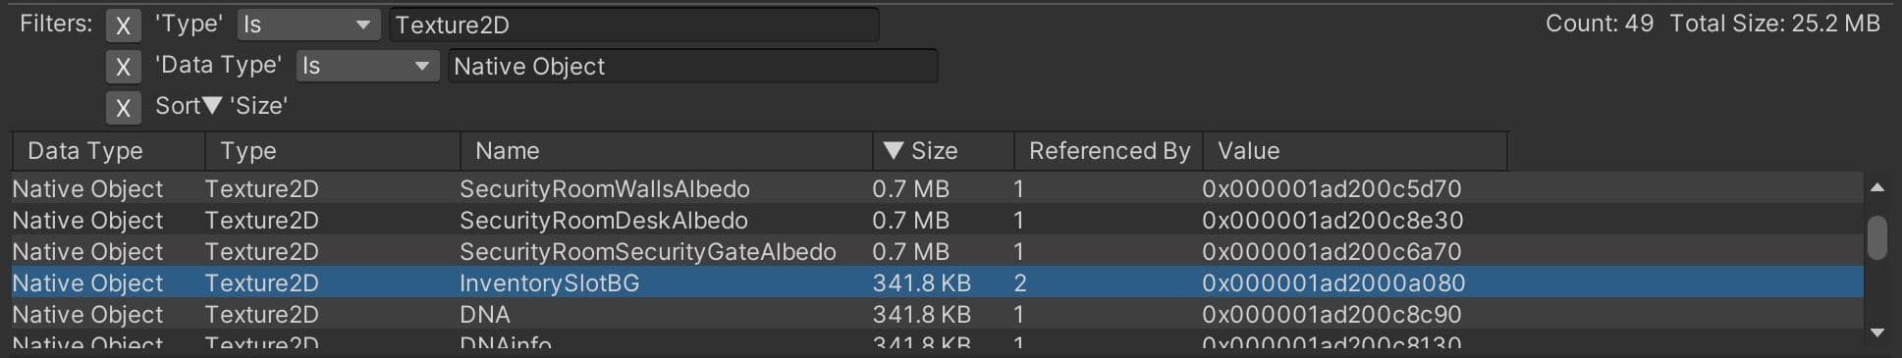Screen dimensions: 1902x358
Task: Sort by the Referenced By column header
Action: click(x=1108, y=151)
